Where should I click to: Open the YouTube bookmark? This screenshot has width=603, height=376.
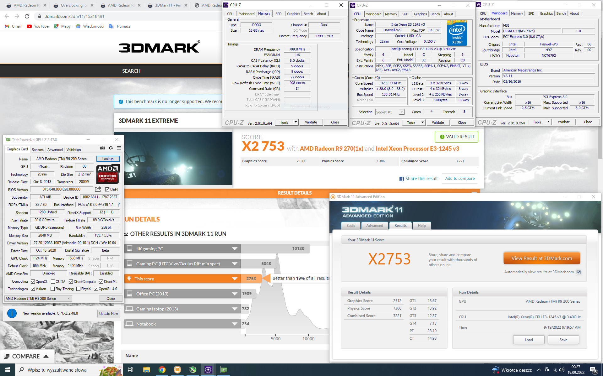(x=38, y=26)
